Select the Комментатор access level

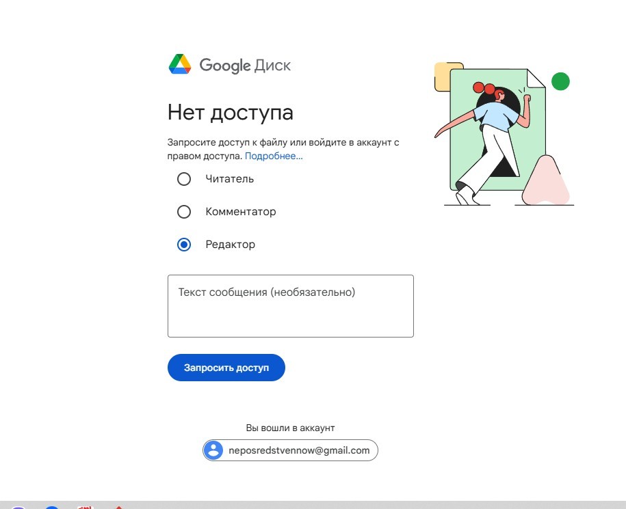pyautogui.click(x=183, y=212)
